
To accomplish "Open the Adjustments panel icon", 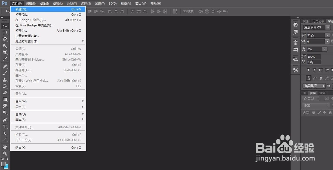I will (295, 25).
